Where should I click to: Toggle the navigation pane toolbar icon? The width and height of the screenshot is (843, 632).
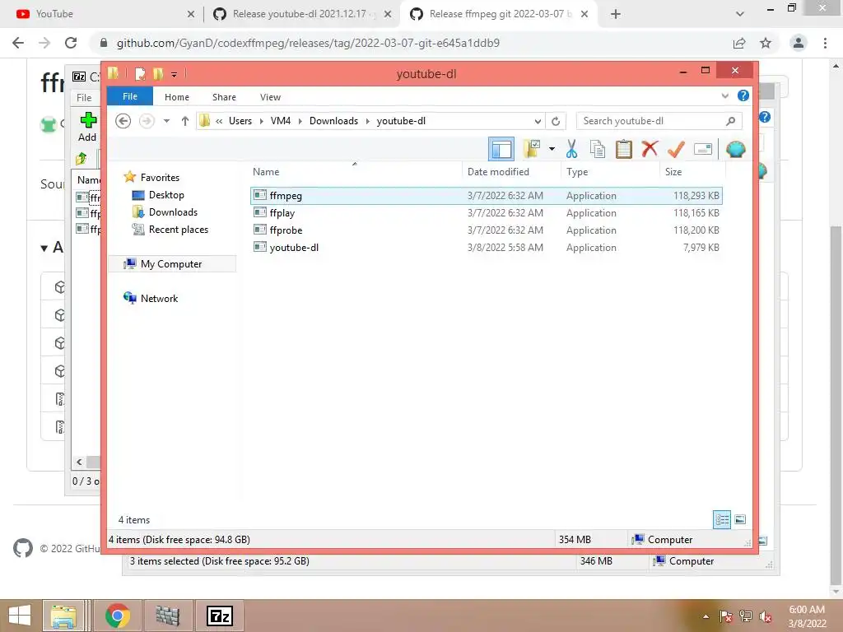click(x=501, y=149)
